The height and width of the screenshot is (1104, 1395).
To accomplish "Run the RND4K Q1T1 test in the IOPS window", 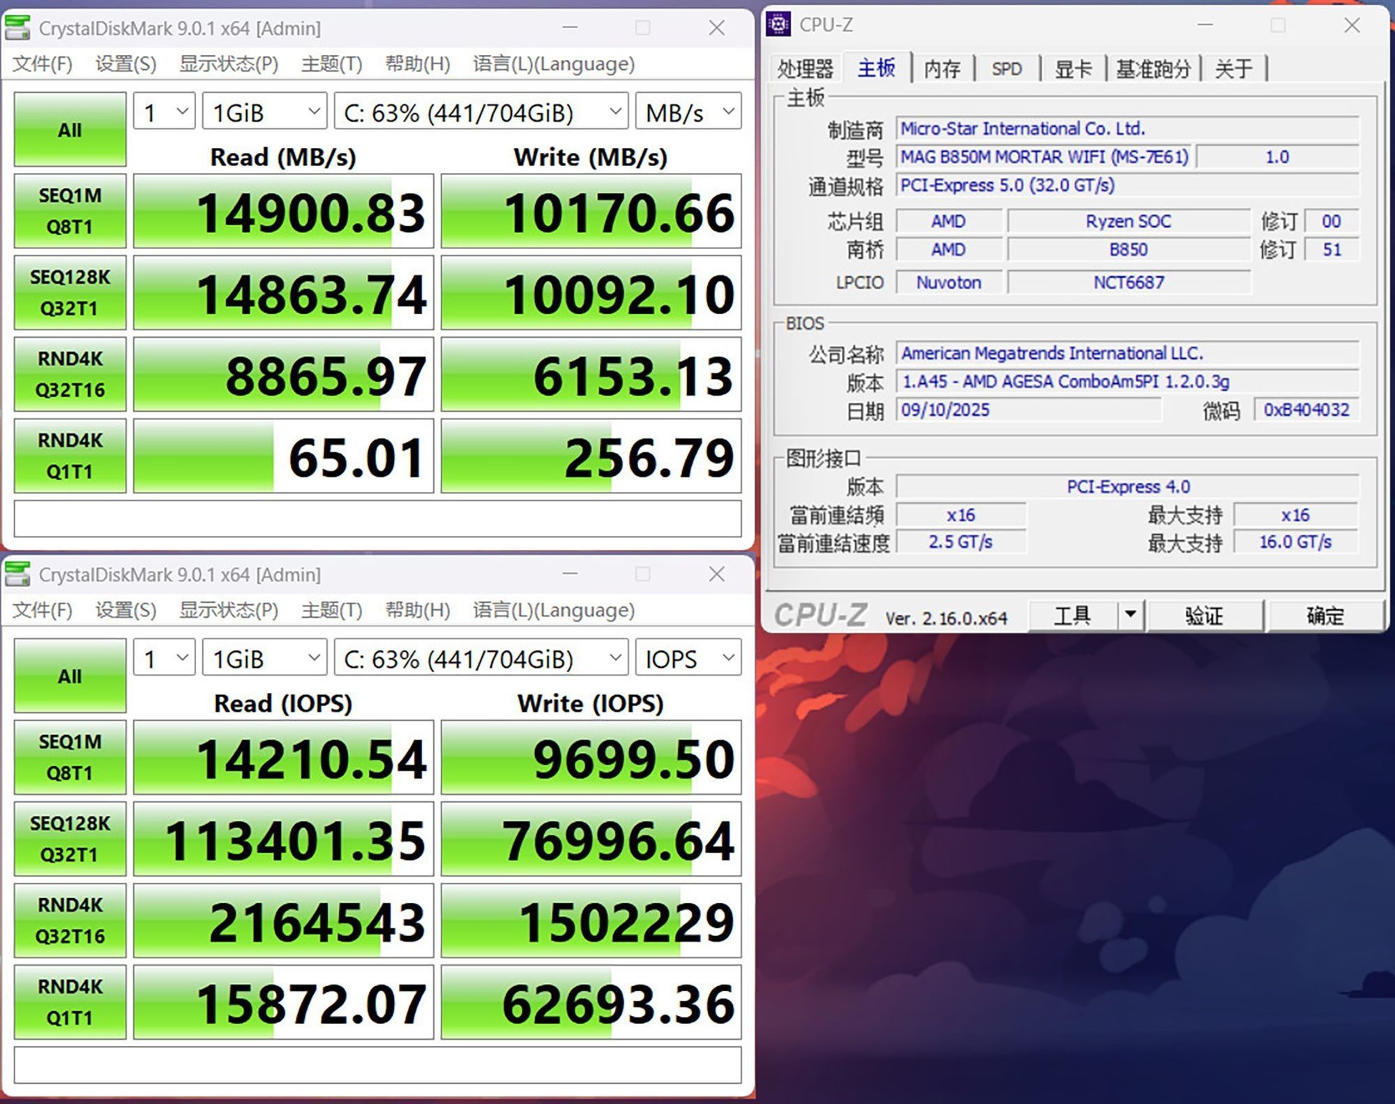I will [70, 1002].
